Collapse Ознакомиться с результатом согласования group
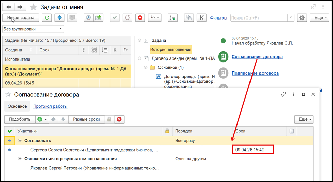Viewport: 333px width, 182px height. pyautogui.click(x=20, y=159)
